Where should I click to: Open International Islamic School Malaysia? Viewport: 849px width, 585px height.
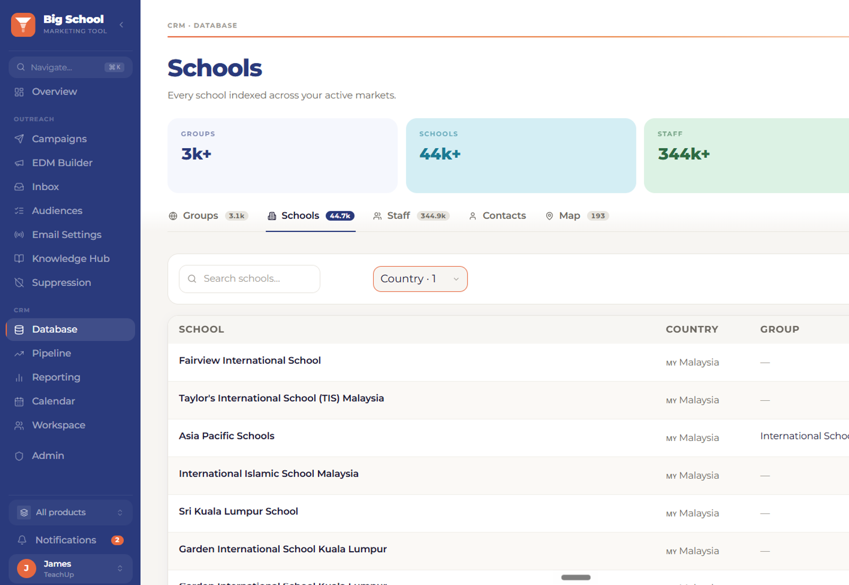point(508,475)
